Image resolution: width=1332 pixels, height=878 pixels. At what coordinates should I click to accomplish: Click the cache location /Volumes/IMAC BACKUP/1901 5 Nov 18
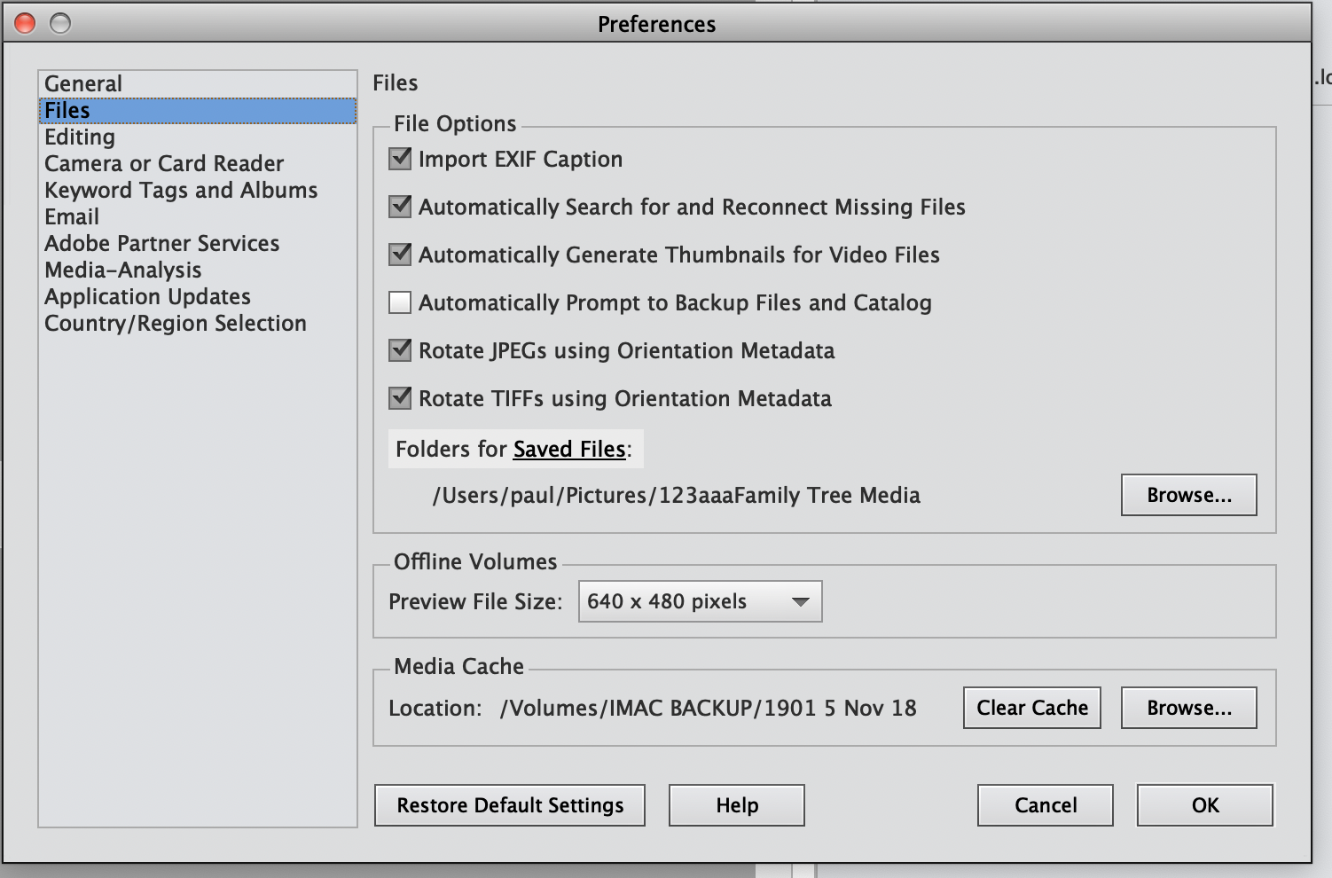(708, 708)
